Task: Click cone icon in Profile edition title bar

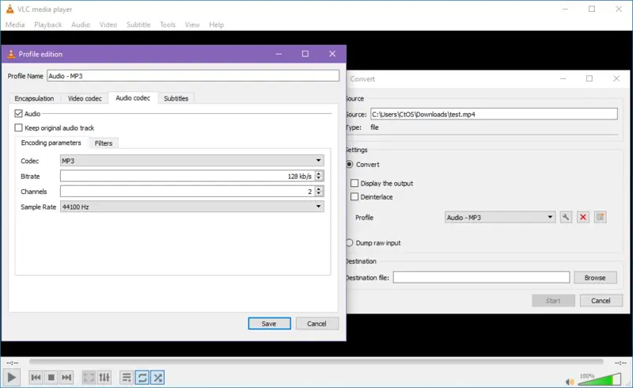Action: pyautogui.click(x=11, y=54)
